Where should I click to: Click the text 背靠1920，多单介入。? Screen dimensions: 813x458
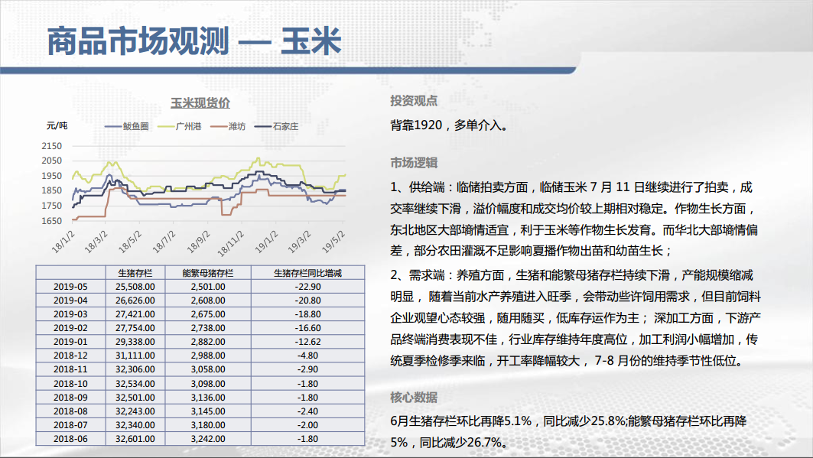coord(450,125)
